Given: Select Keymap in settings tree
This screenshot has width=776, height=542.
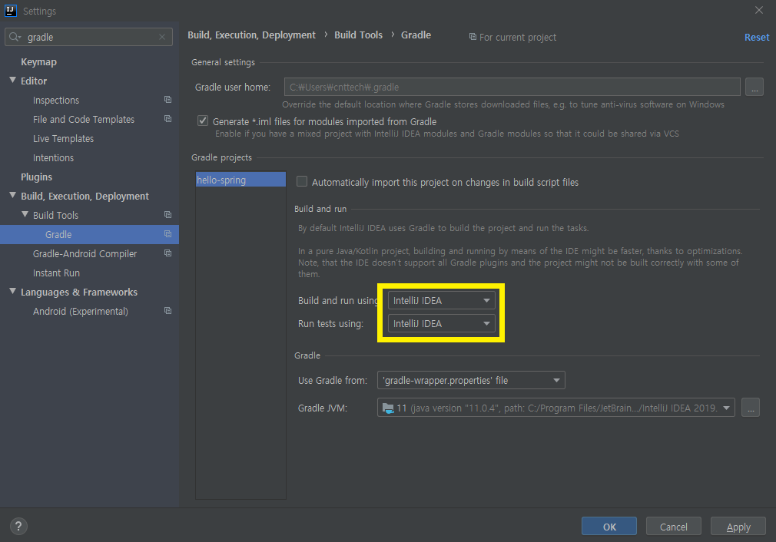Looking at the screenshot, I should 38,62.
